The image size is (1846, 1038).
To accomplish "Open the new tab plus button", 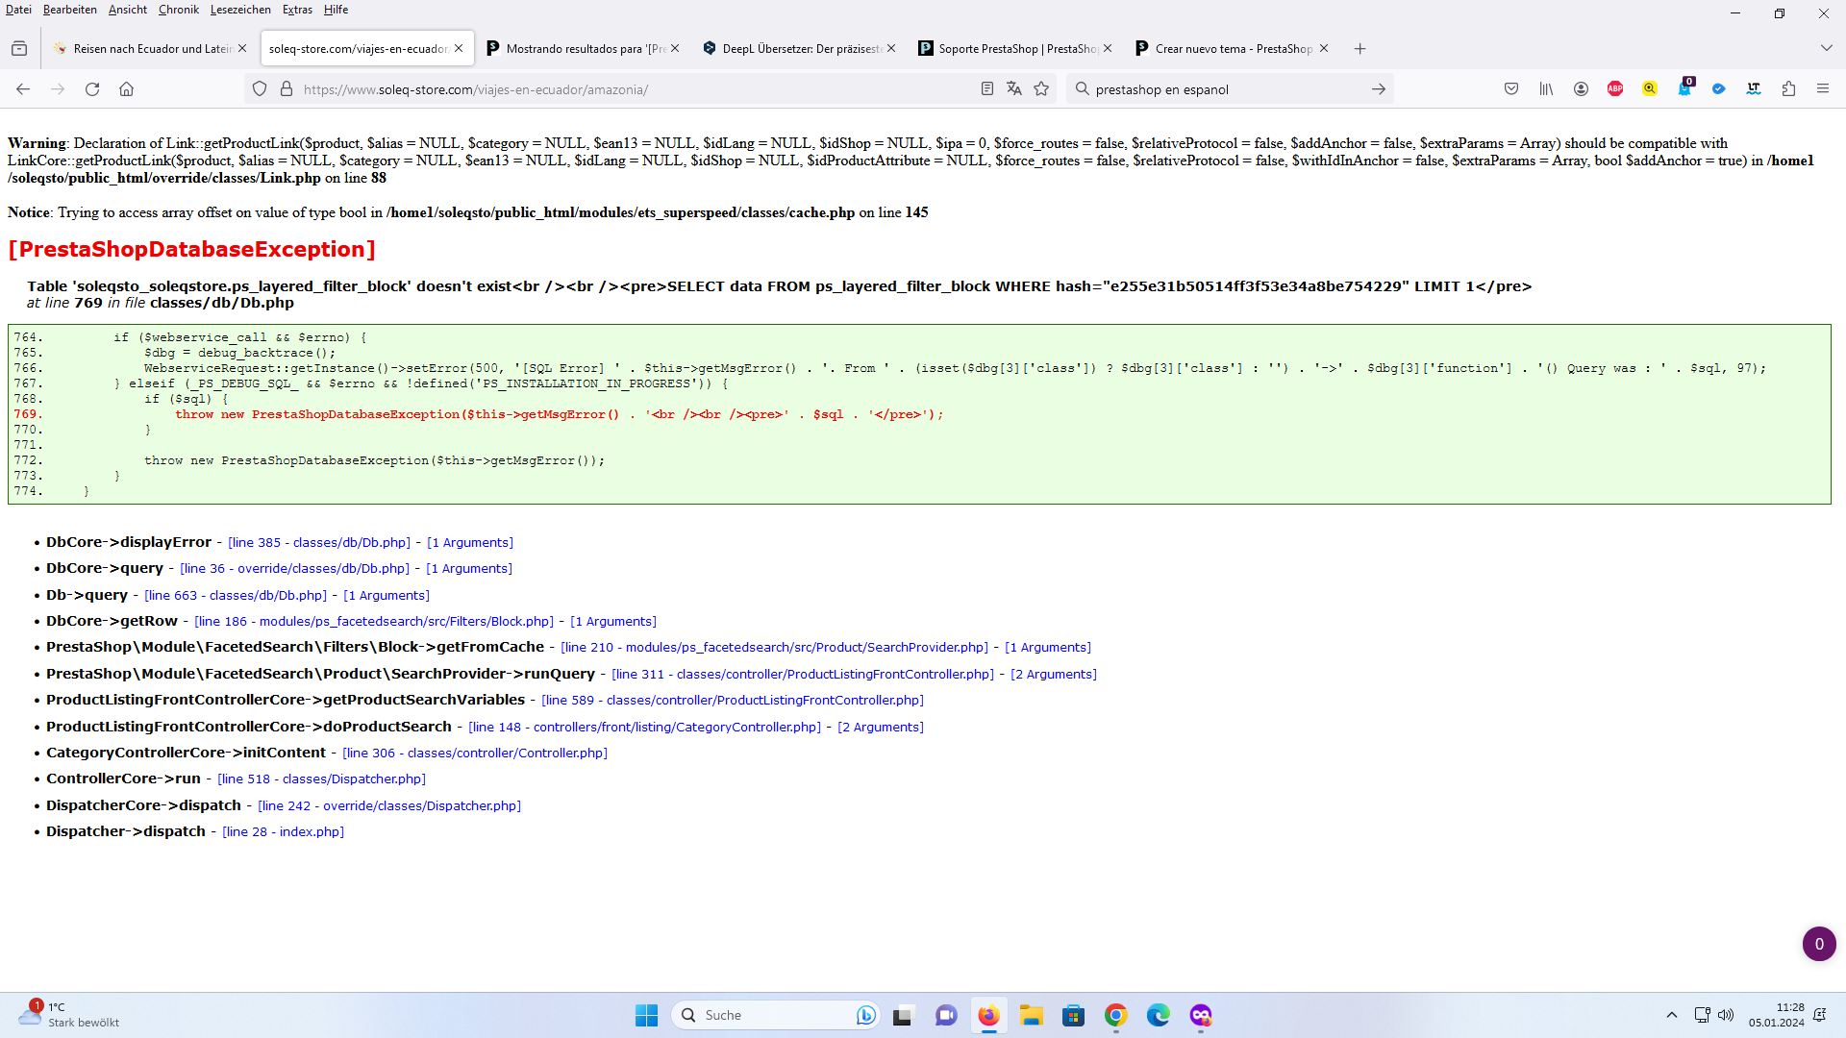I will pos(1360,49).
